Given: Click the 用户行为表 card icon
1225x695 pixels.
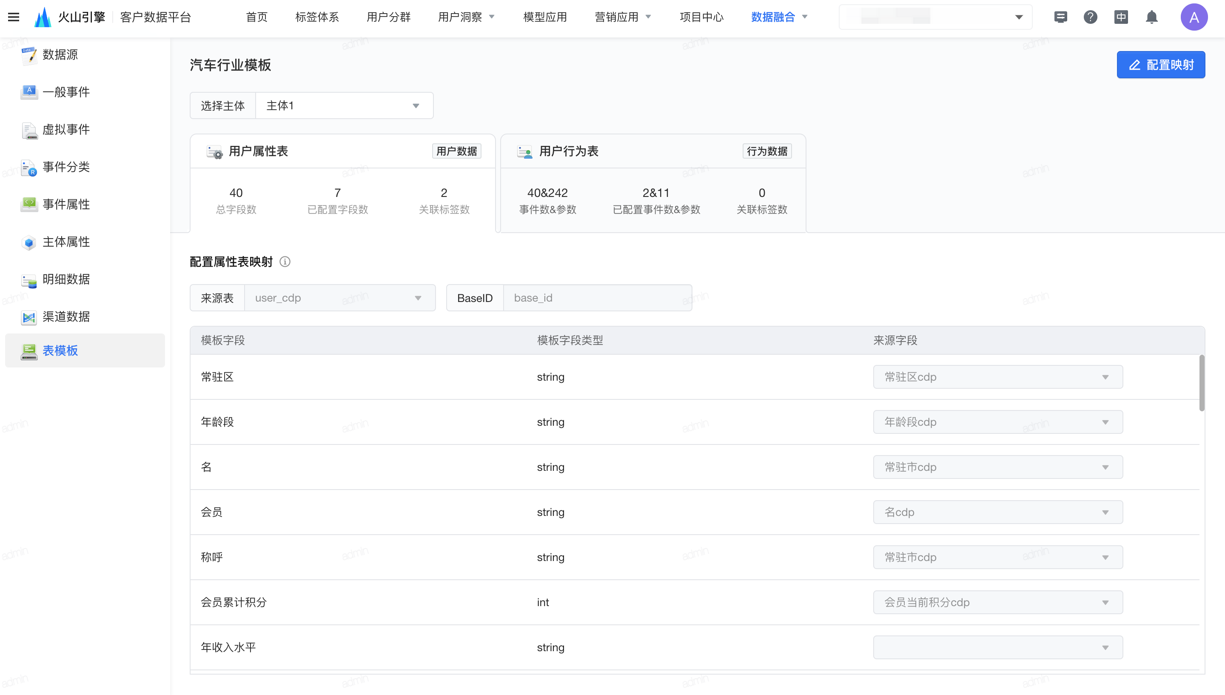Looking at the screenshot, I should (524, 152).
